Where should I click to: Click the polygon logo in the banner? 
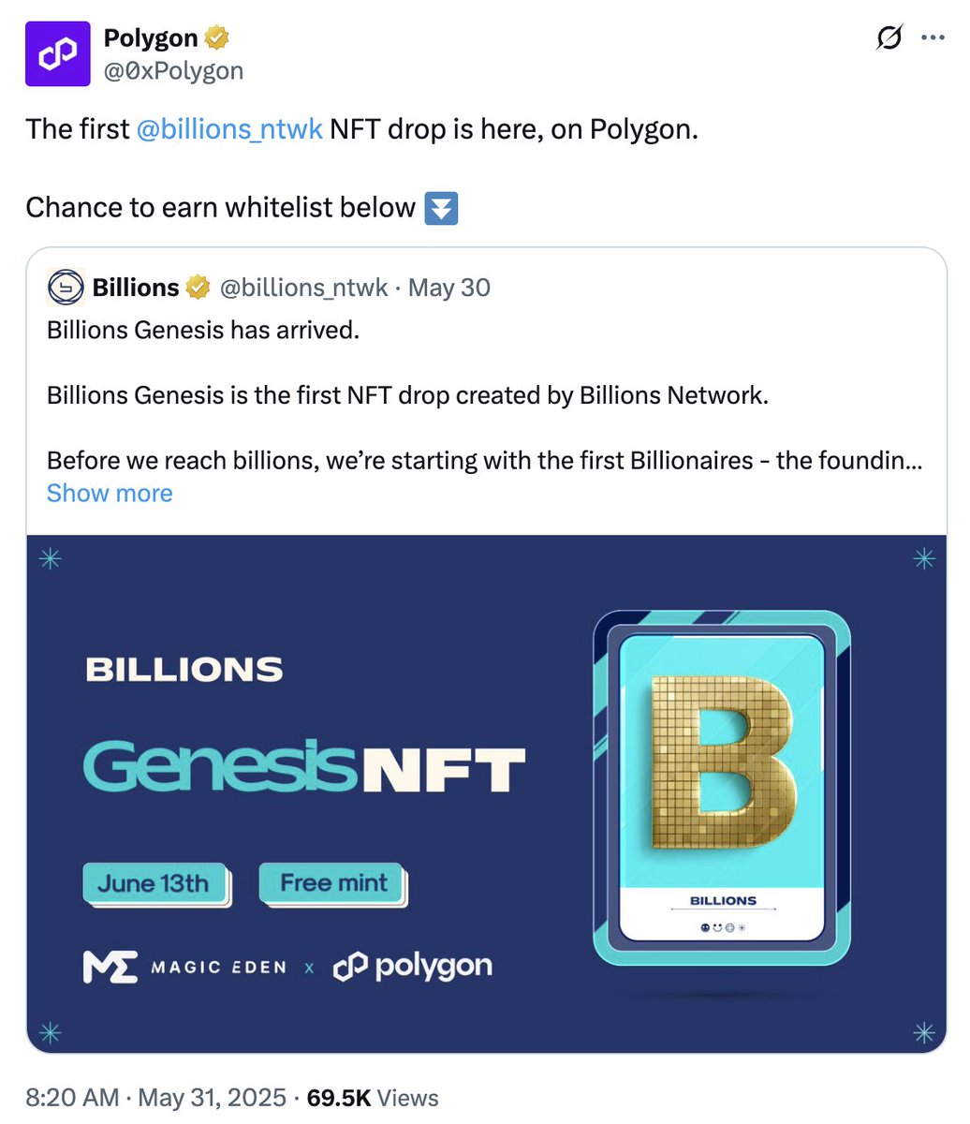413,967
